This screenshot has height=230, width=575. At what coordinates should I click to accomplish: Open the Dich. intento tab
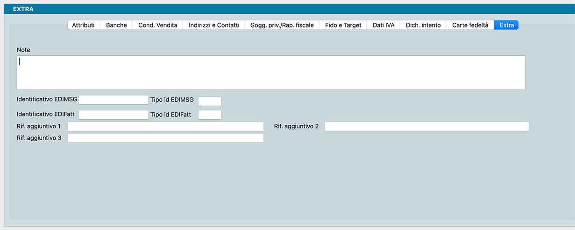coord(423,25)
